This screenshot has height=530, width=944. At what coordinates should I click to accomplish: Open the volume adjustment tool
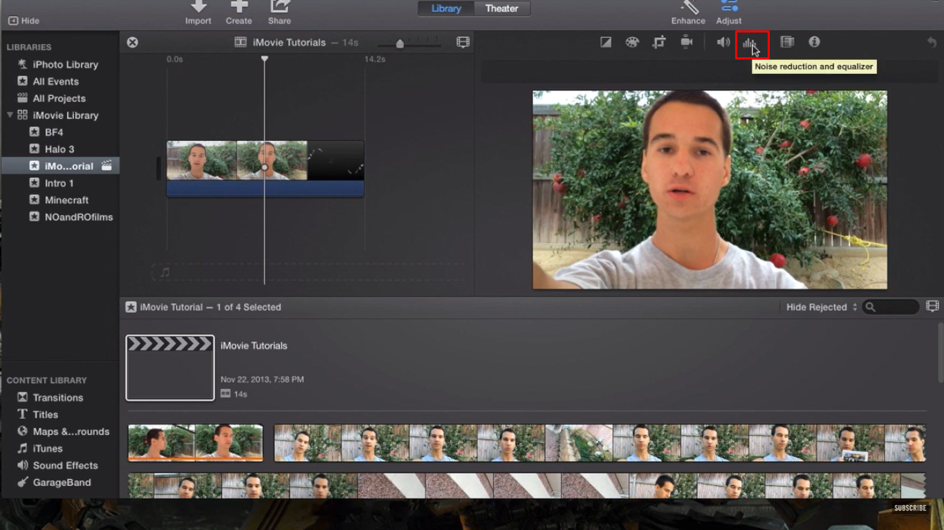723,42
